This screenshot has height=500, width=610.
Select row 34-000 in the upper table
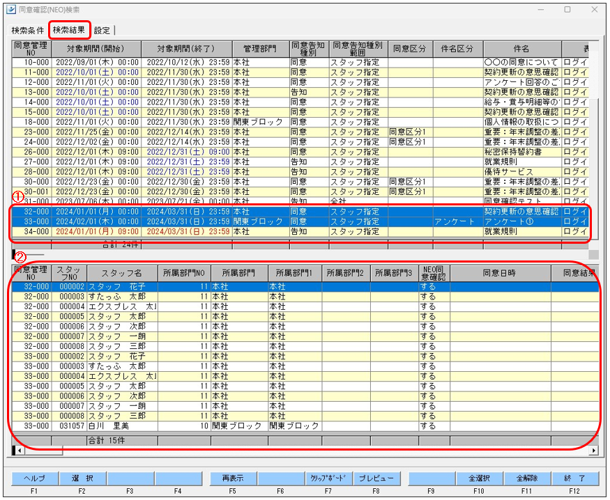pos(300,232)
